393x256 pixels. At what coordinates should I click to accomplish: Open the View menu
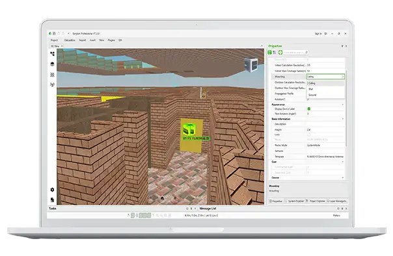coord(102,40)
